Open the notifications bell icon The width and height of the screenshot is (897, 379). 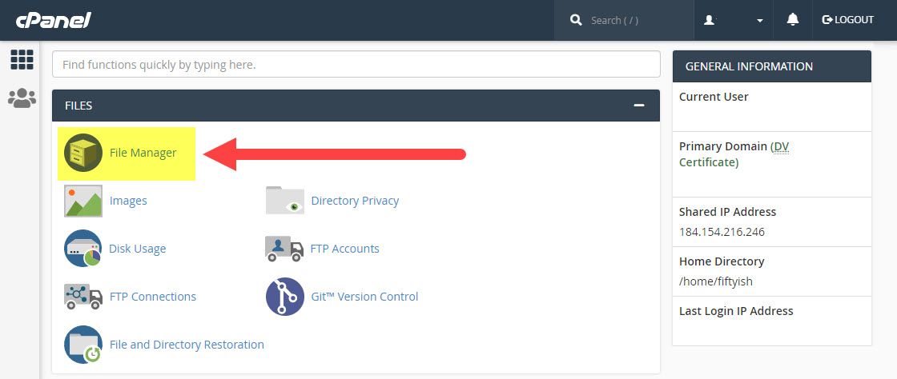pos(793,20)
